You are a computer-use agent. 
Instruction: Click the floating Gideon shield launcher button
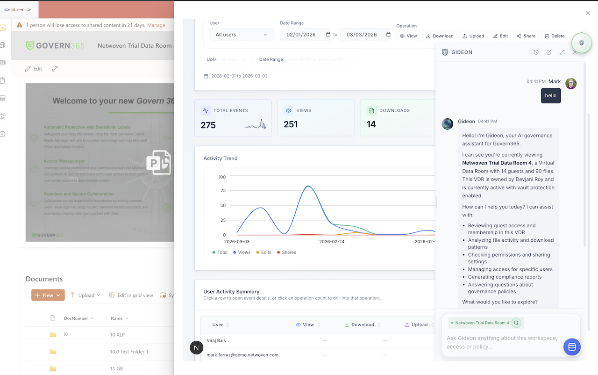(582, 43)
